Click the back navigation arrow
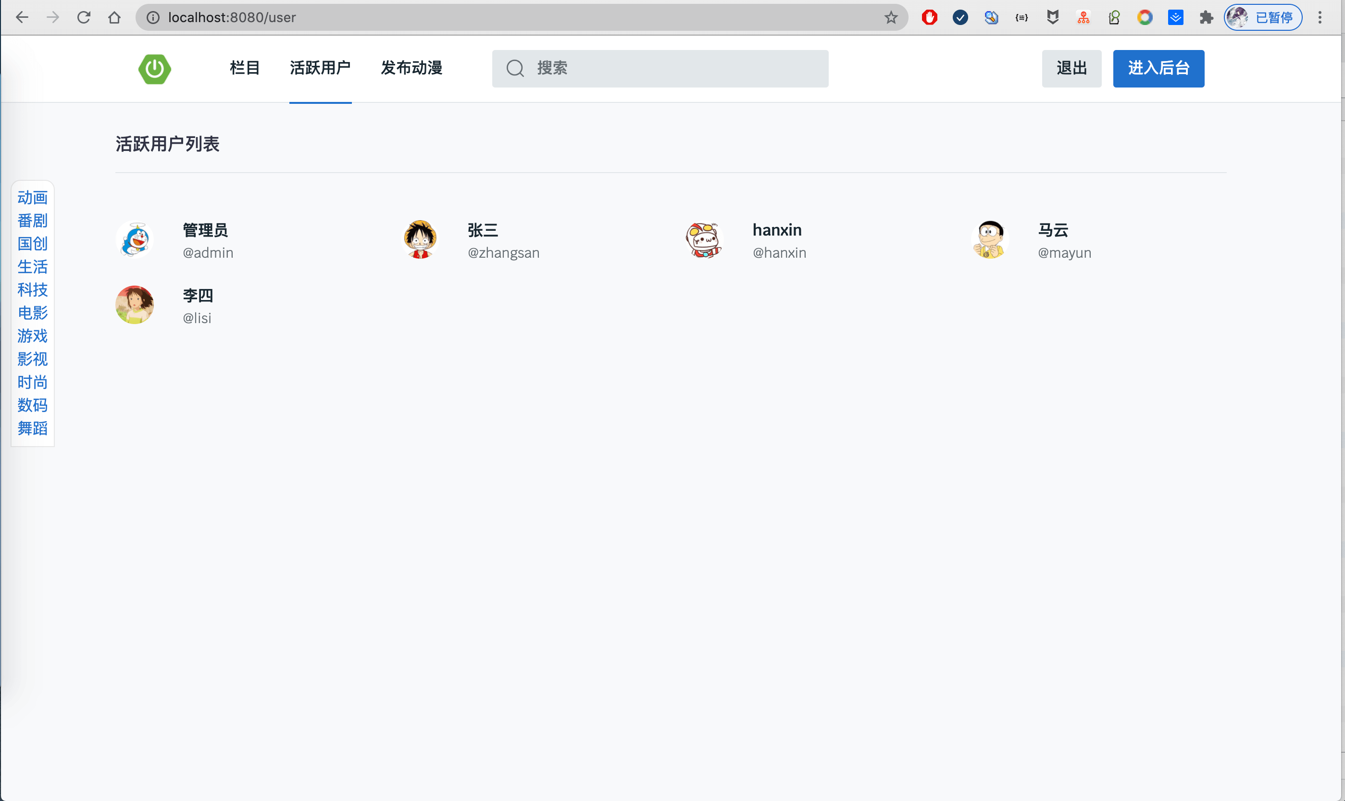This screenshot has height=801, width=1345. coord(23,17)
